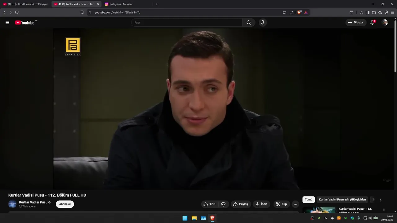Download the video with İndir

261,204
